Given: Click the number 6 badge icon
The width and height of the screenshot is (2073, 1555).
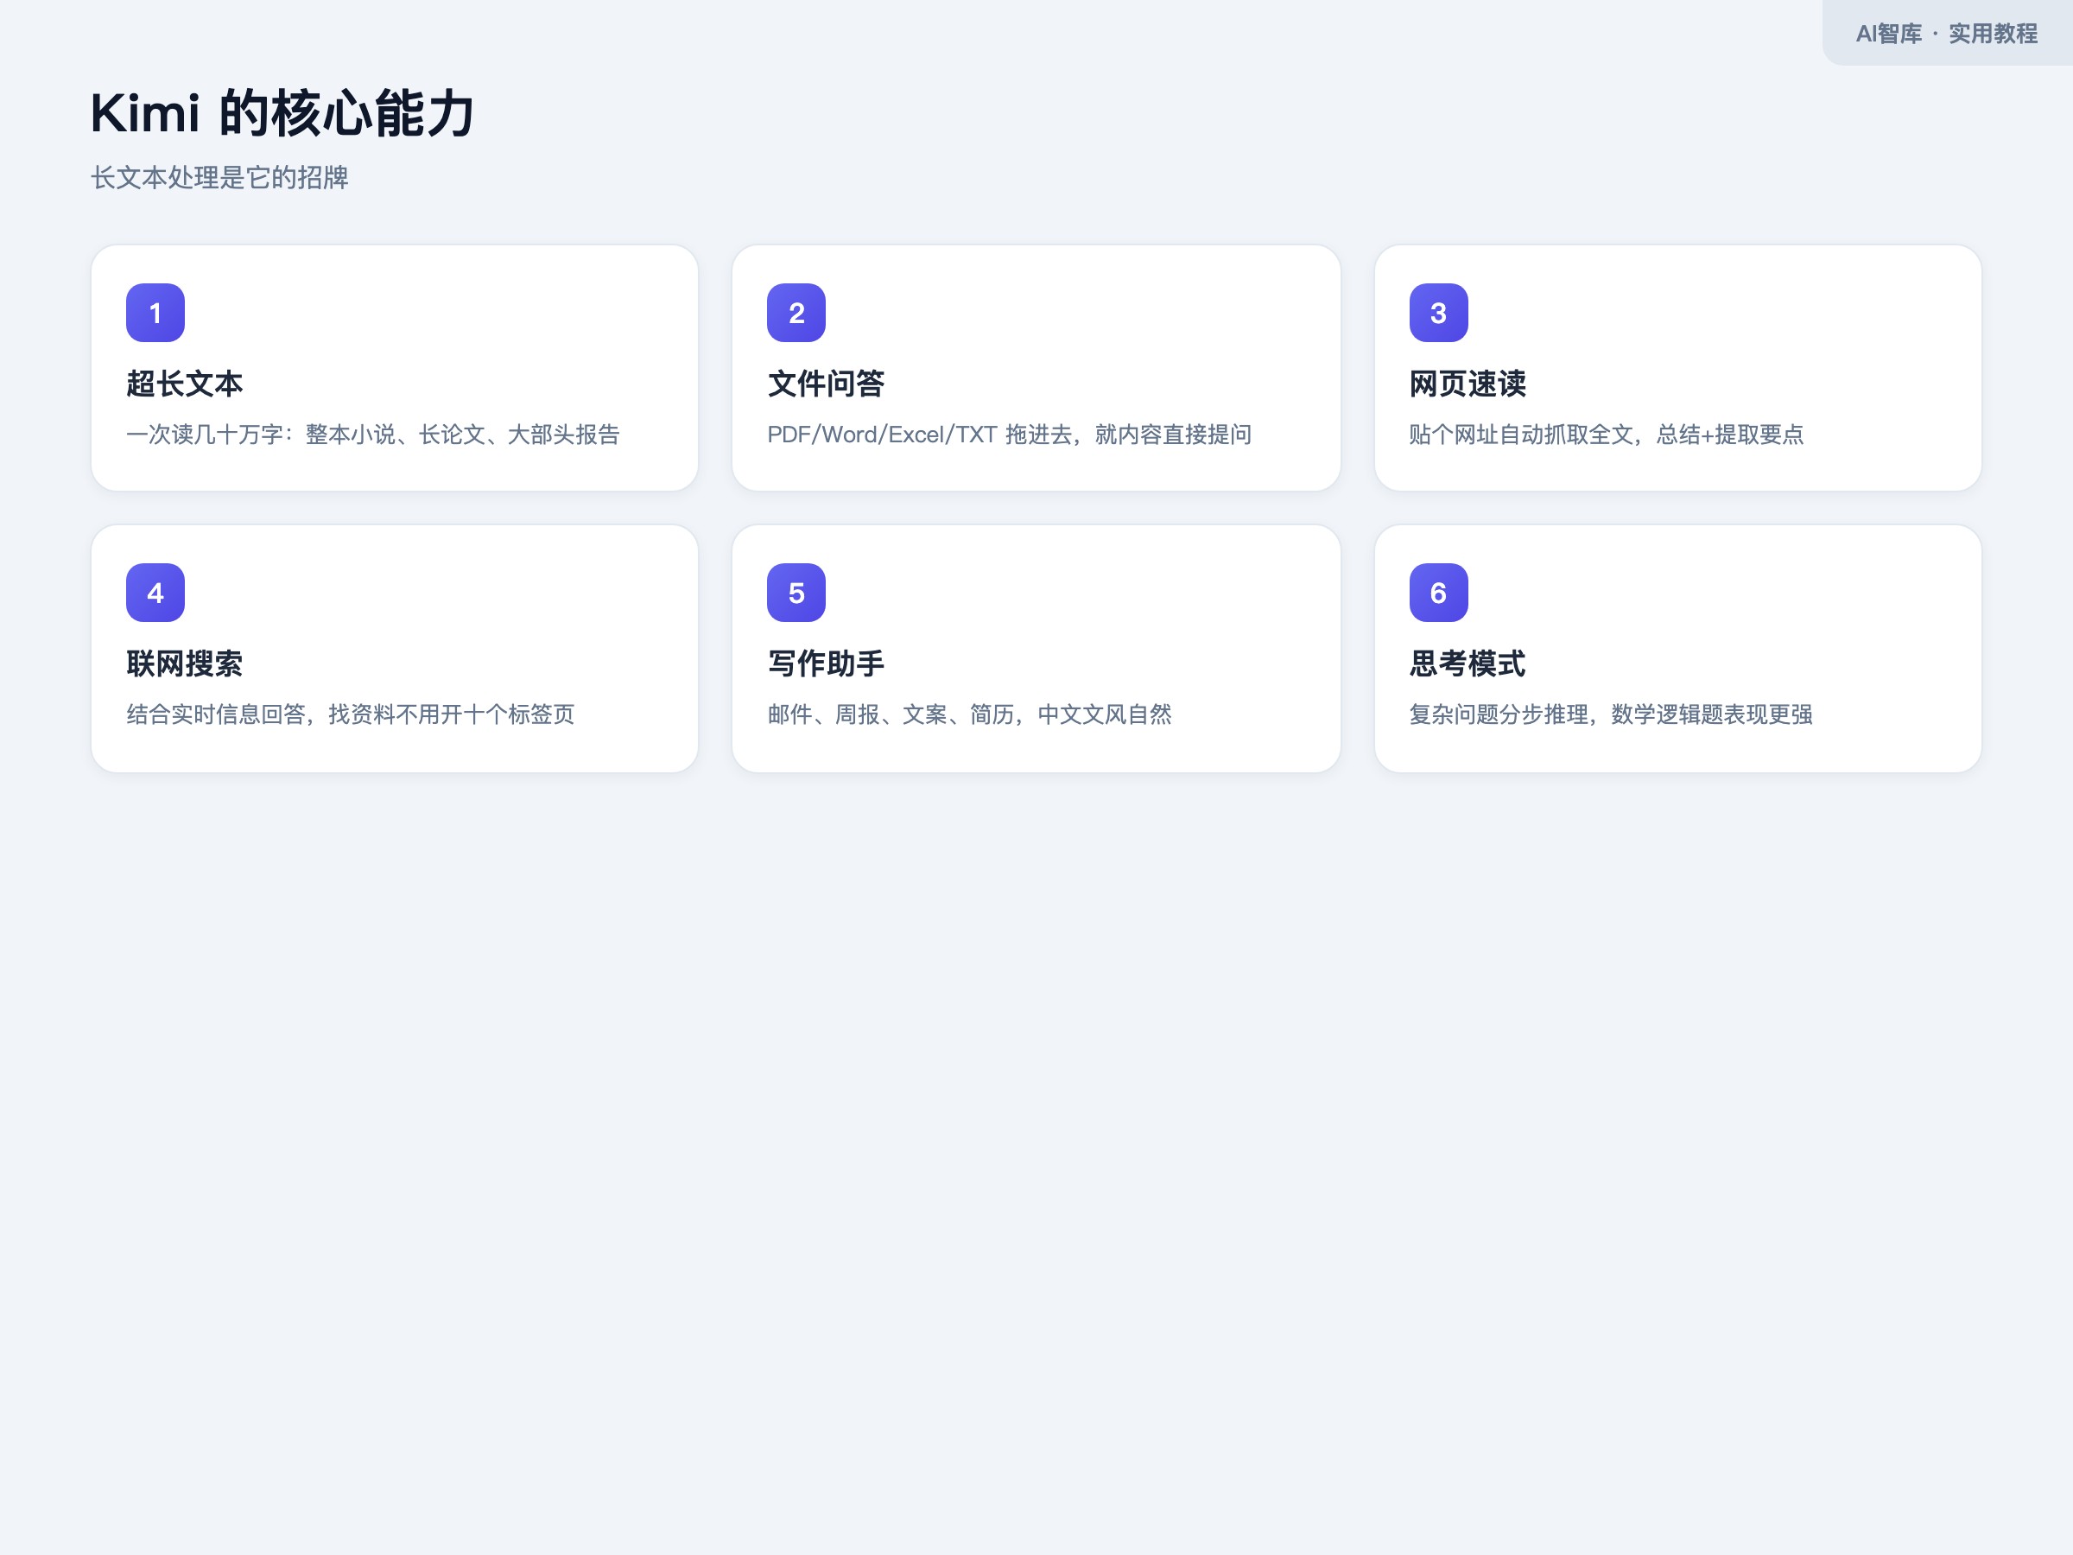Looking at the screenshot, I should [x=1438, y=593].
